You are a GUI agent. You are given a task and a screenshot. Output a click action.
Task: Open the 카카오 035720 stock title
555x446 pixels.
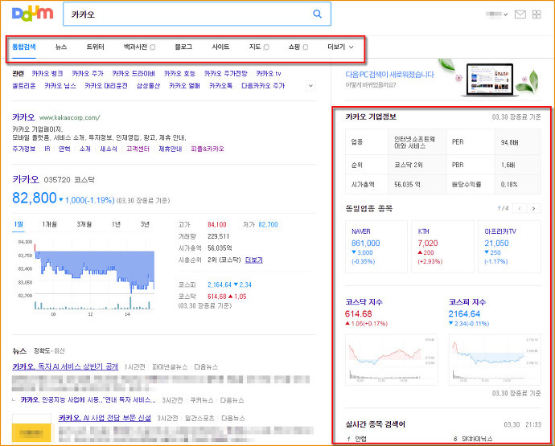click(x=26, y=179)
